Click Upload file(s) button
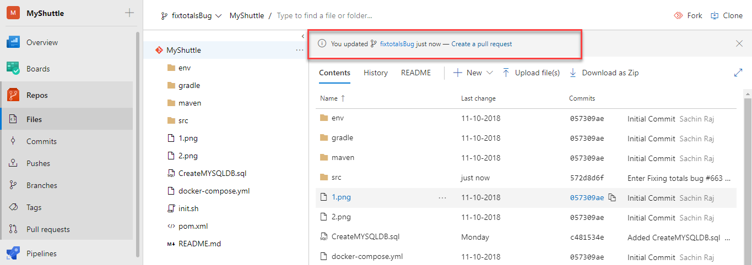This screenshot has width=752, height=265. 531,73
